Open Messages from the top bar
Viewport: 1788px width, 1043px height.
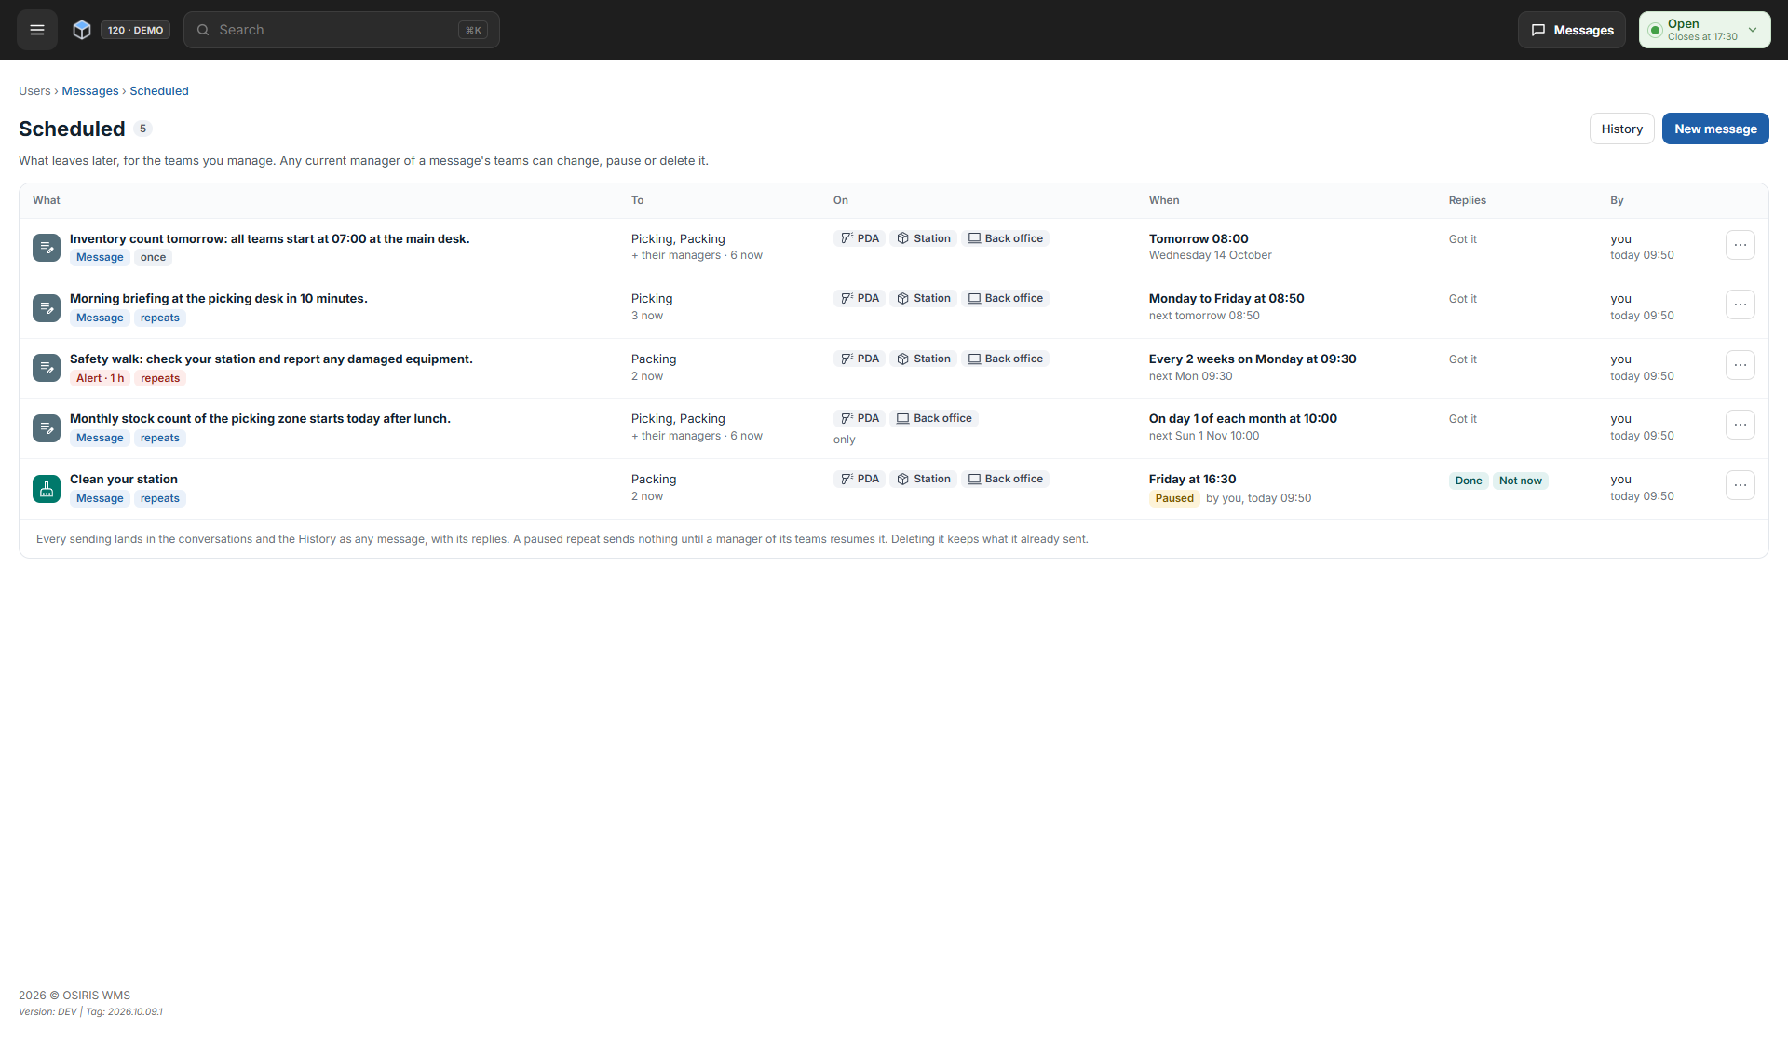(1572, 30)
